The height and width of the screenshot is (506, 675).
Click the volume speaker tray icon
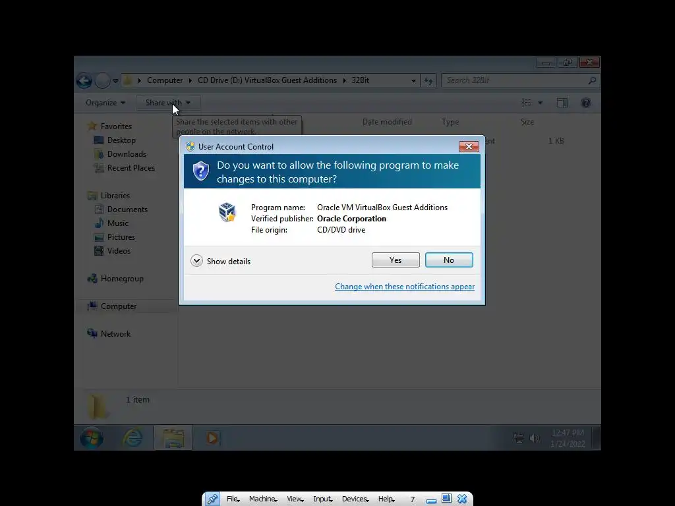tap(535, 438)
